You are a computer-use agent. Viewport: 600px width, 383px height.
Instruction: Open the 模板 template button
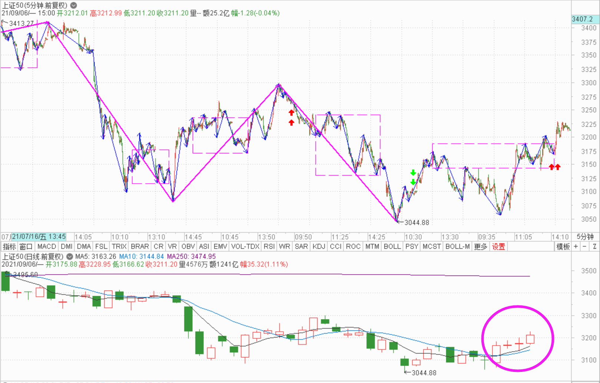click(563, 247)
